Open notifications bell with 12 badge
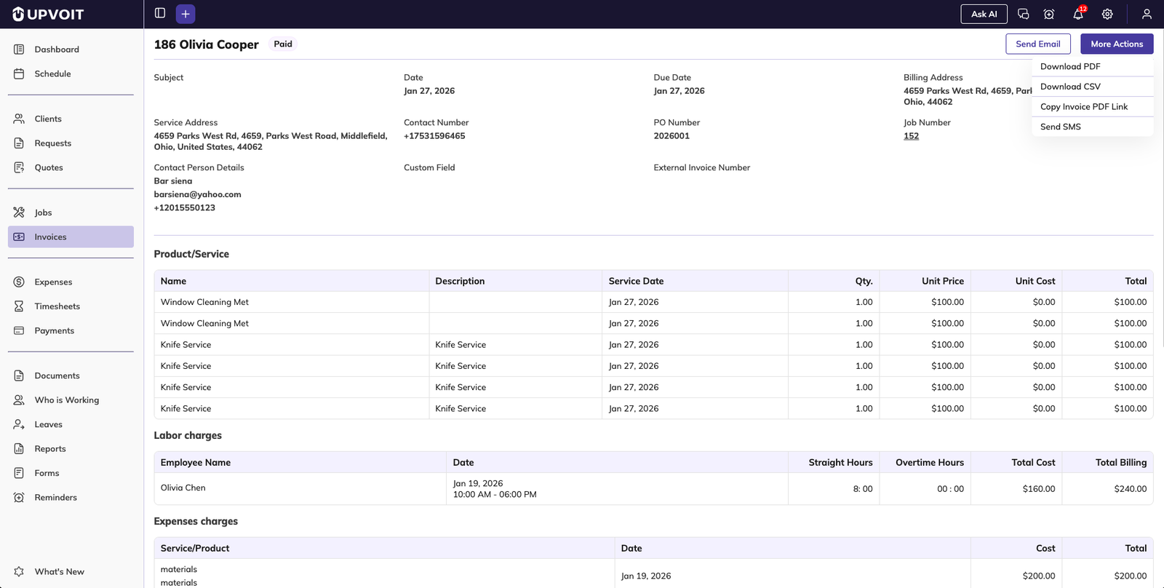 pos(1079,13)
